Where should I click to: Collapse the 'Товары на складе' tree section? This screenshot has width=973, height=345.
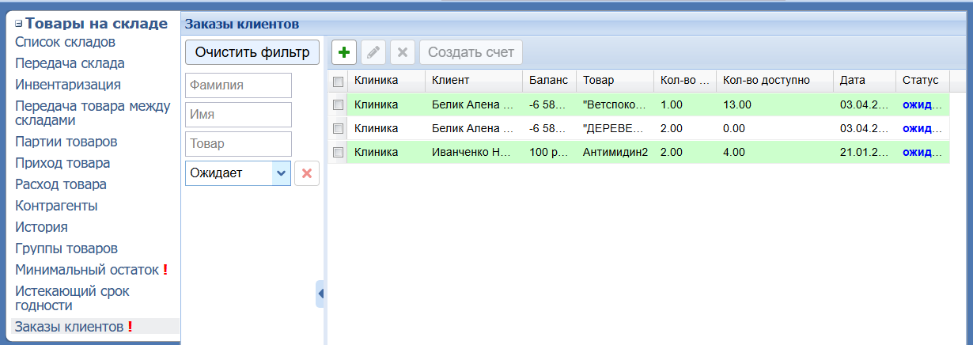point(19,25)
